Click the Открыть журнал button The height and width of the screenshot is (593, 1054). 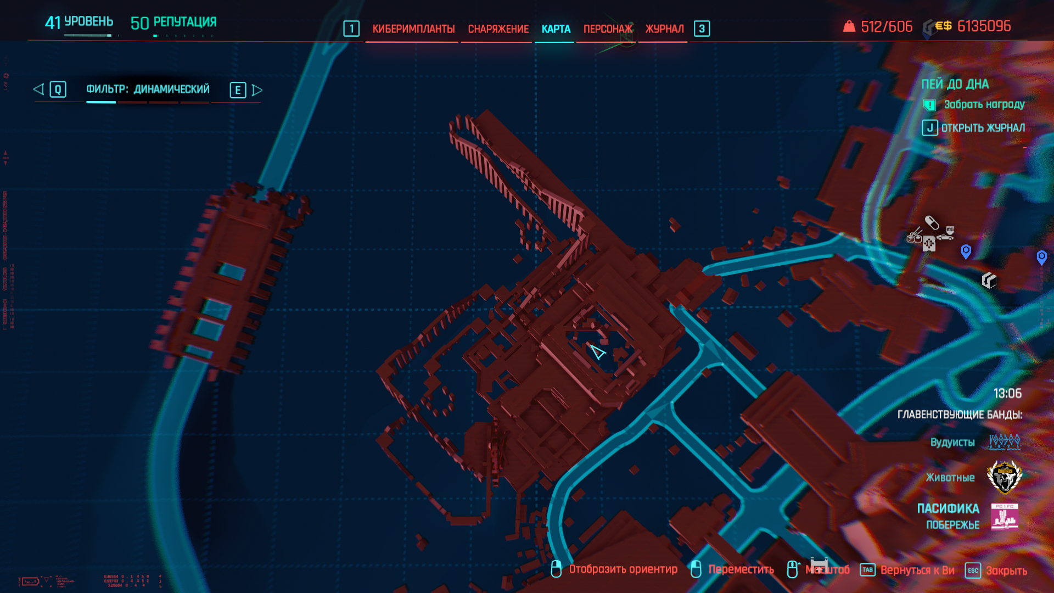[983, 128]
